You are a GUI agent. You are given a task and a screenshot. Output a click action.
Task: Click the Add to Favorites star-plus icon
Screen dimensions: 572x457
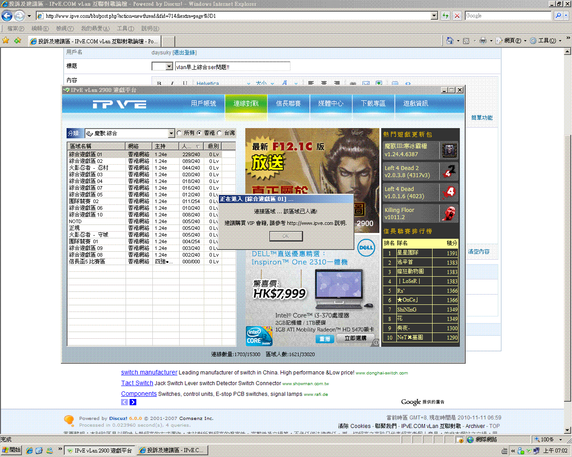point(18,41)
